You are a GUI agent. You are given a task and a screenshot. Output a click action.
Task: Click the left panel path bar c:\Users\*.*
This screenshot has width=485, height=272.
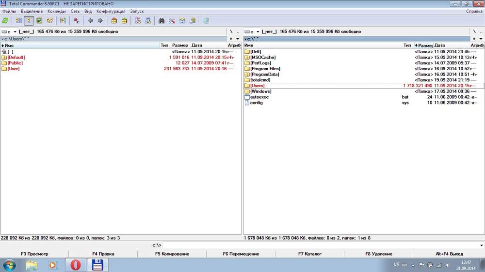coord(114,39)
